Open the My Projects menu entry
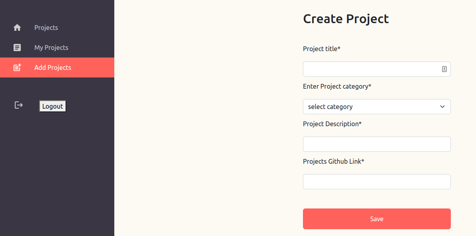Viewport: 476px width, 236px height. (x=51, y=47)
